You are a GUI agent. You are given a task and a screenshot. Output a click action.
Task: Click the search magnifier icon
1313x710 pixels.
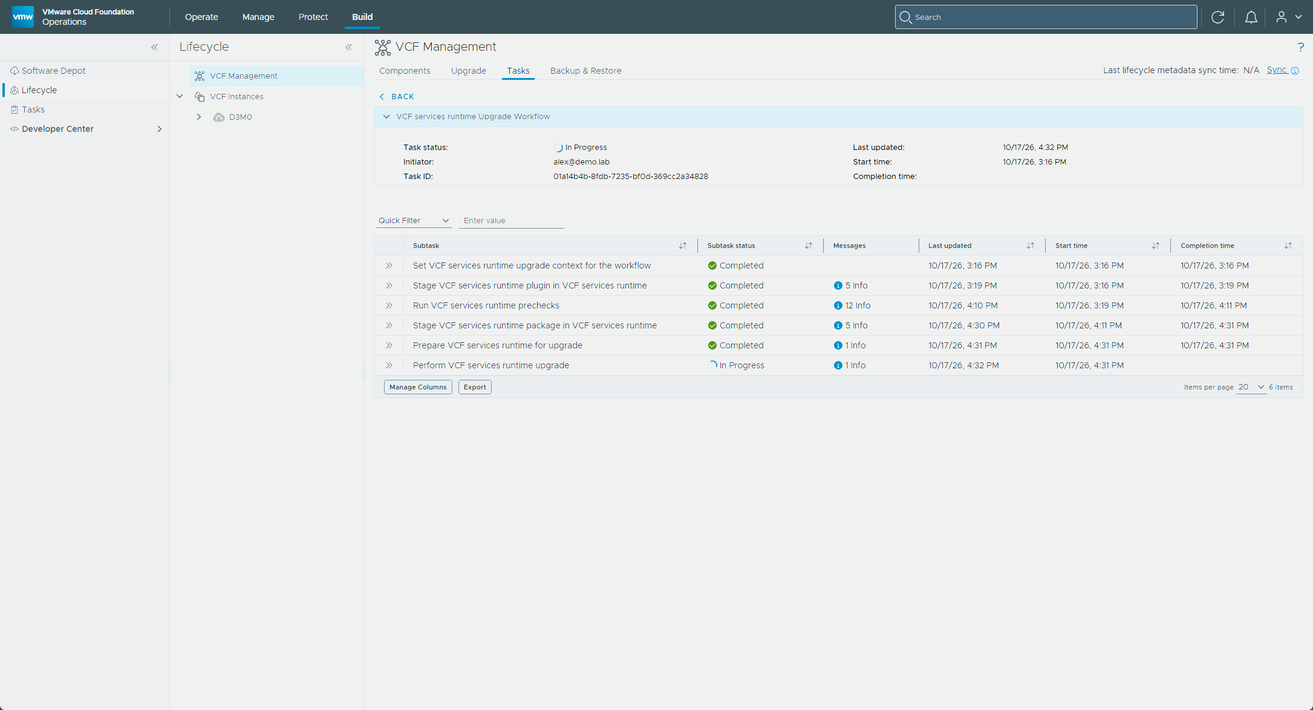905,17
